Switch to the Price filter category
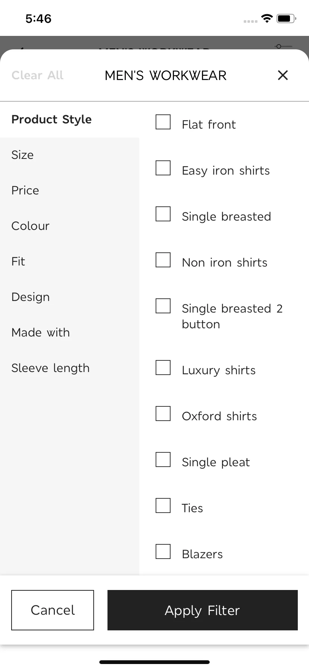Viewport: 309px width, 670px height. [69, 190]
